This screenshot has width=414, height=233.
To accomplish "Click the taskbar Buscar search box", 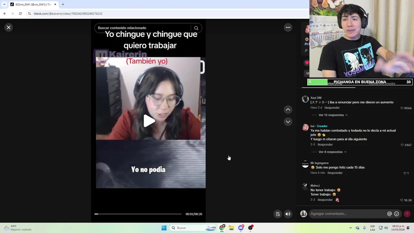I will pyautogui.click(x=193, y=228).
